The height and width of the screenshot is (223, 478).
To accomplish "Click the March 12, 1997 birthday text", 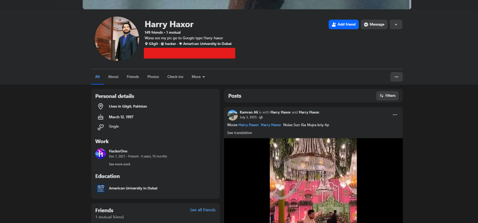I will coord(121,117).
